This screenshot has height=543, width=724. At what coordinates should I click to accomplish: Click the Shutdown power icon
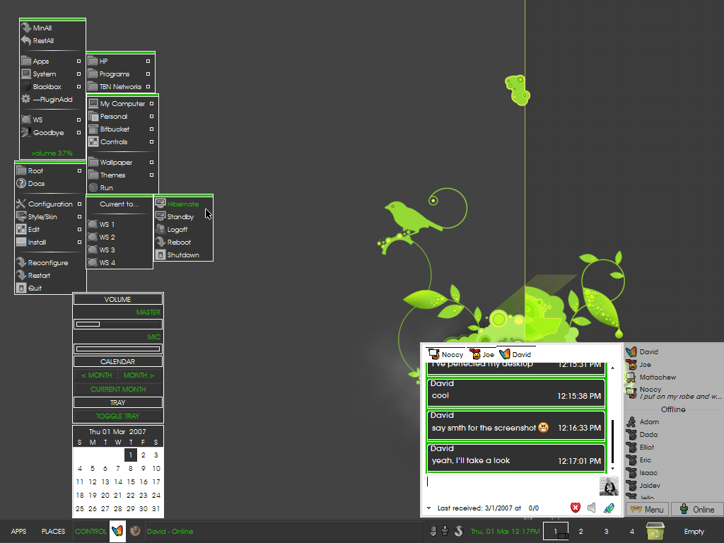point(160,255)
